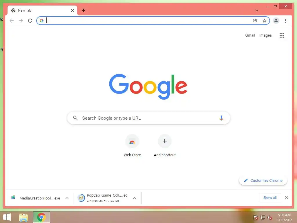Click the share page icon in the address bar
Image resolution: width=297 pixels, height=223 pixels.
pyautogui.click(x=255, y=21)
